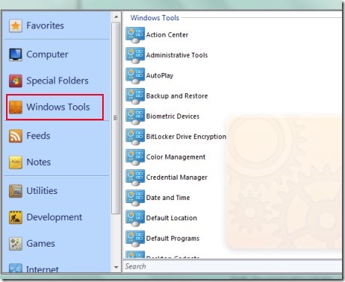
Task: Open Biometric Devices
Action: click(x=173, y=116)
